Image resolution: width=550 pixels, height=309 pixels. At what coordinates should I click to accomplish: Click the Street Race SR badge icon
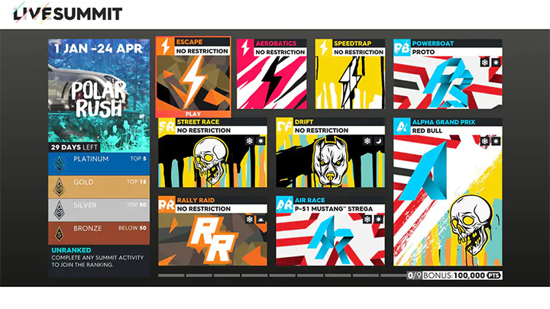point(167,126)
